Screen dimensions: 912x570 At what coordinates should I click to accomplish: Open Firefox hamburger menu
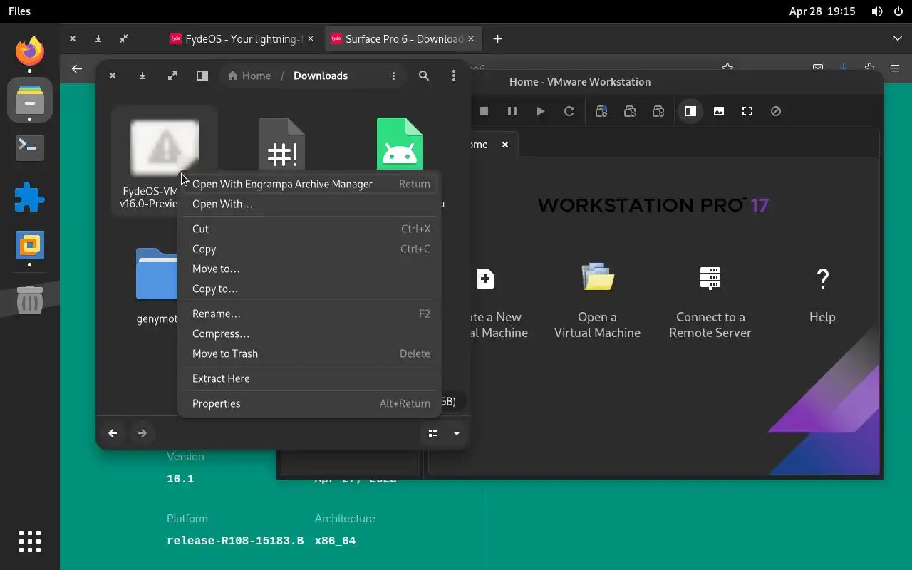(895, 68)
